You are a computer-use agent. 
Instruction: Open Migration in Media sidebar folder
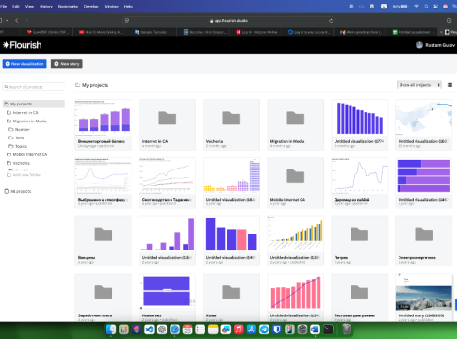point(26,121)
